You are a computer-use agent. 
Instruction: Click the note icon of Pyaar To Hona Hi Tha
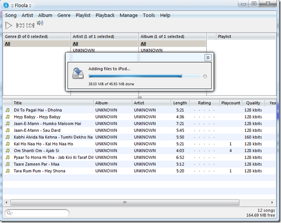point(7,157)
